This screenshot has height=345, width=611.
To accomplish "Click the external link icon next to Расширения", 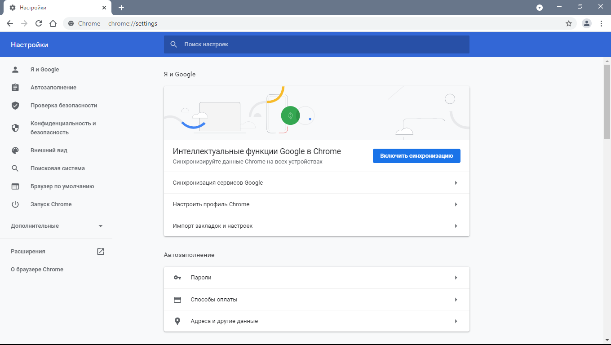I will [x=101, y=252].
